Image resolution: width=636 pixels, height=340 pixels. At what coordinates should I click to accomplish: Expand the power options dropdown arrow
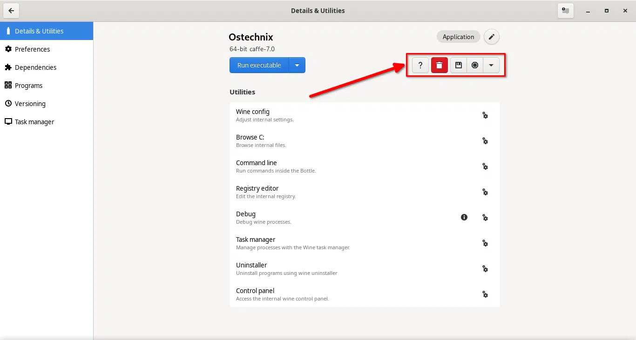tap(491, 66)
